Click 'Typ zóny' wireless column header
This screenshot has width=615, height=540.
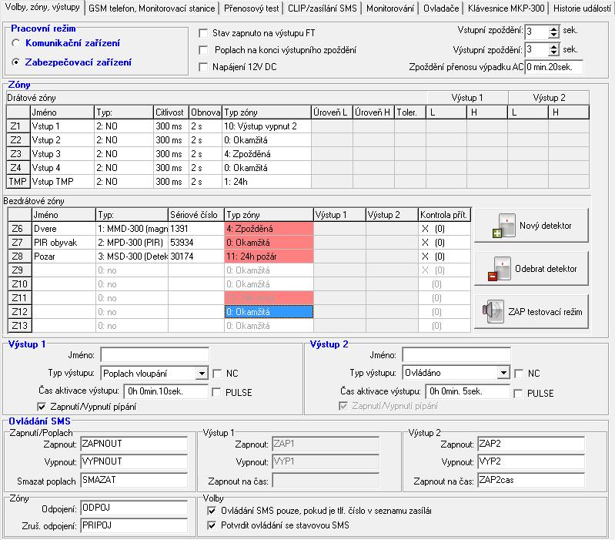click(x=269, y=215)
